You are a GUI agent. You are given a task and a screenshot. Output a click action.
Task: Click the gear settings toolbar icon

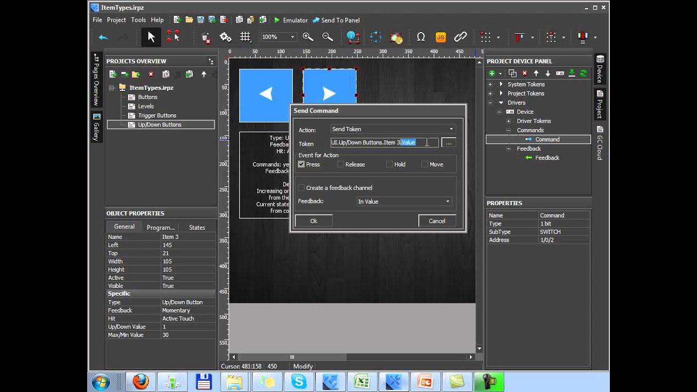click(225, 37)
